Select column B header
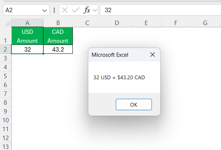The width and height of the screenshot is (221, 150). click(58, 23)
